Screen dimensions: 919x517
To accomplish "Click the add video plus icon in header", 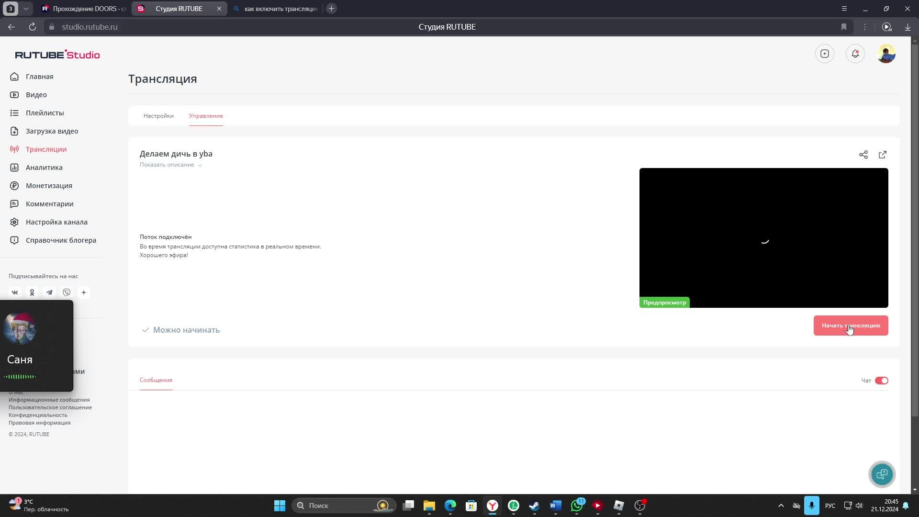I will [x=824, y=54].
